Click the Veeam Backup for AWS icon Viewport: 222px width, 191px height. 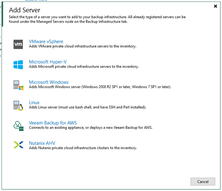click(x=18, y=125)
